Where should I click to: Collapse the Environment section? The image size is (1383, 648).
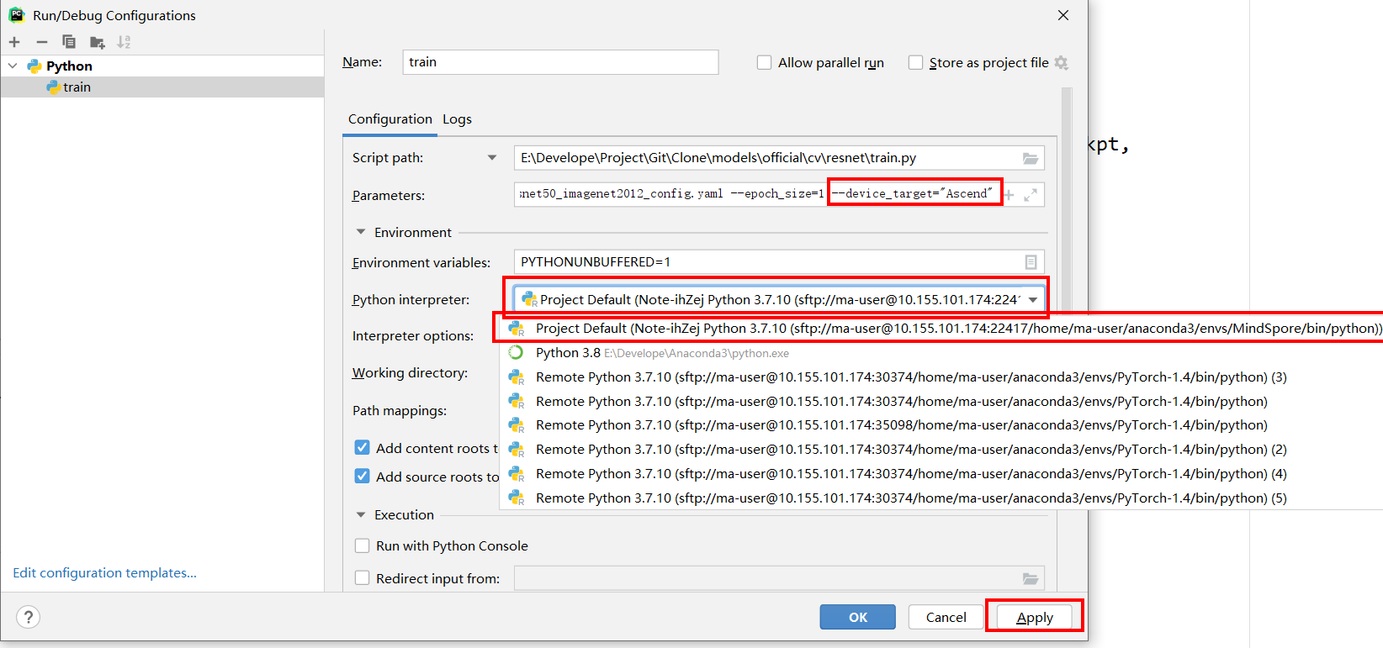(x=361, y=232)
